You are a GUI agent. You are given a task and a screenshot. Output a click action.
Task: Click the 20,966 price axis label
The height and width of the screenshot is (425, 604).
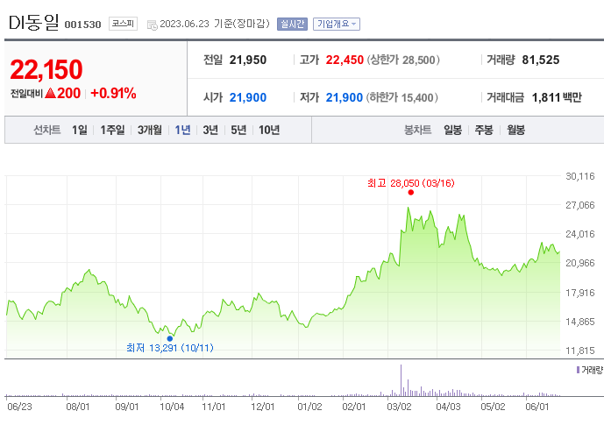pyautogui.click(x=579, y=263)
